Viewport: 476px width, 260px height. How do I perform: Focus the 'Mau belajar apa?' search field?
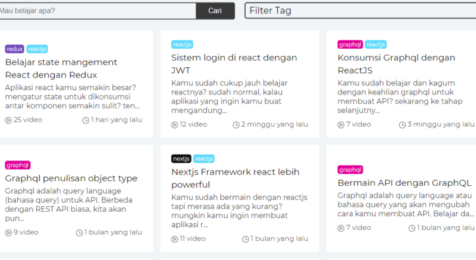pyautogui.click(x=95, y=11)
